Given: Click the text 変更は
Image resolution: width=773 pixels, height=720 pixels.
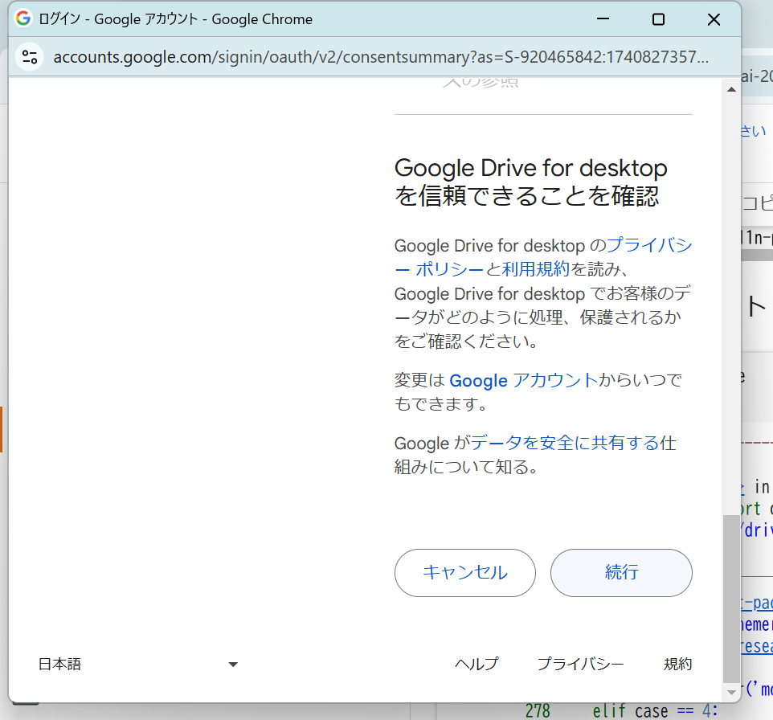Looking at the screenshot, I should coord(420,380).
